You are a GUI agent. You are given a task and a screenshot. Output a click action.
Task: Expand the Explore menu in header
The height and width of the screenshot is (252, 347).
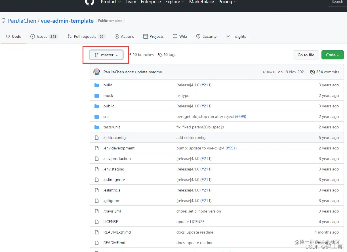point(175,2)
